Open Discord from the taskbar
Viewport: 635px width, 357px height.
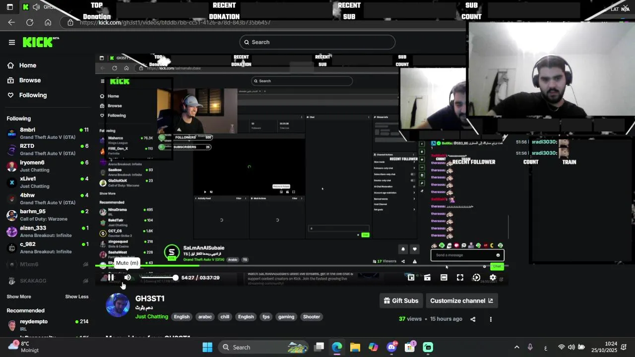(x=391, y=347)
